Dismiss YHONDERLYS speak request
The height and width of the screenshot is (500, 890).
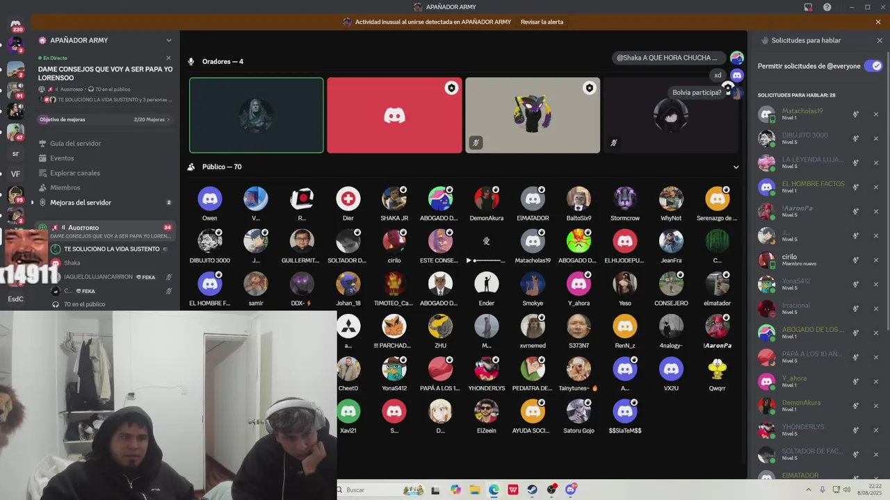point(876,430)
